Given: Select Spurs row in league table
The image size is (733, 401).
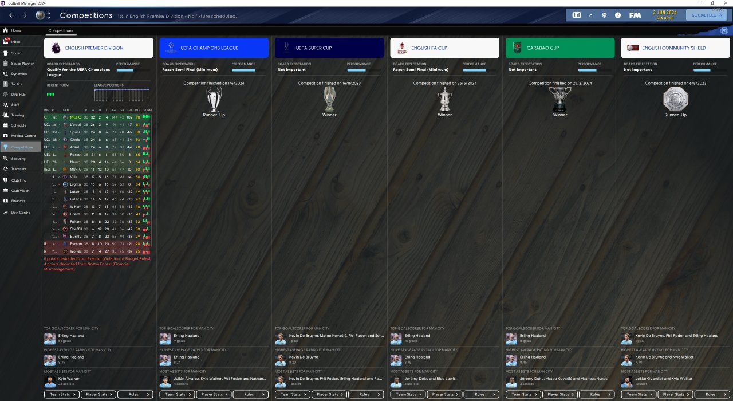Looking at the screenshot, I should pyautogui.click(x=97, y=132).
